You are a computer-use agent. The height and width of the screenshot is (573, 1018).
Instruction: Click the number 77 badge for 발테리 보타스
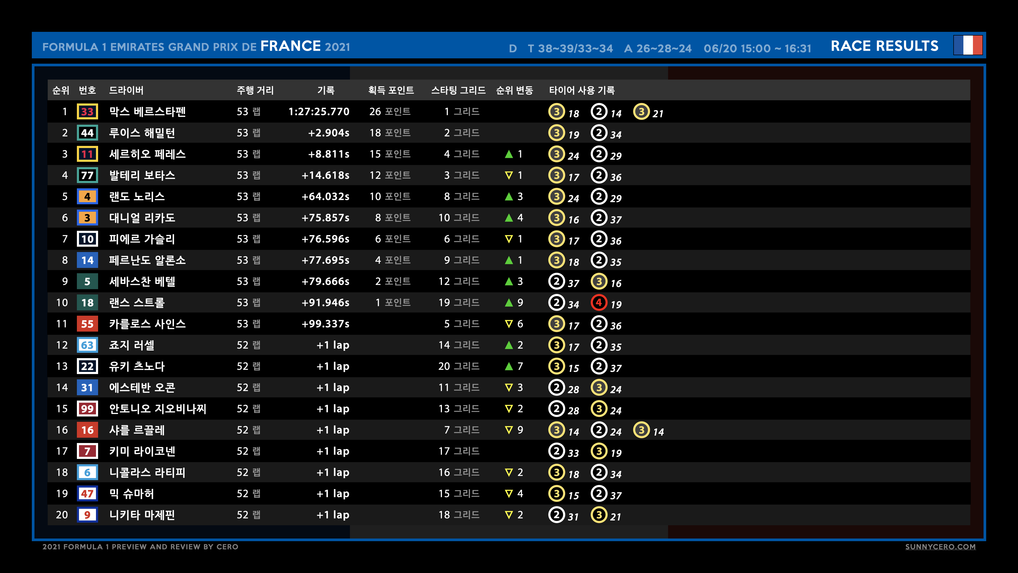pos(87,175)
